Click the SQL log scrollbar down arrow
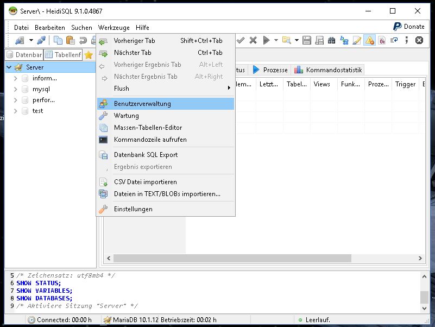The height and width of the screenshot is (327, 435). pyautogui.click(x=424, y=308)
